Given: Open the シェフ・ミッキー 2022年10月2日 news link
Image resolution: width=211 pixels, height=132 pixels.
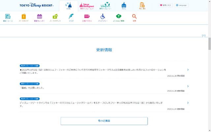Looking at the screenshot, I should (93, 71).
